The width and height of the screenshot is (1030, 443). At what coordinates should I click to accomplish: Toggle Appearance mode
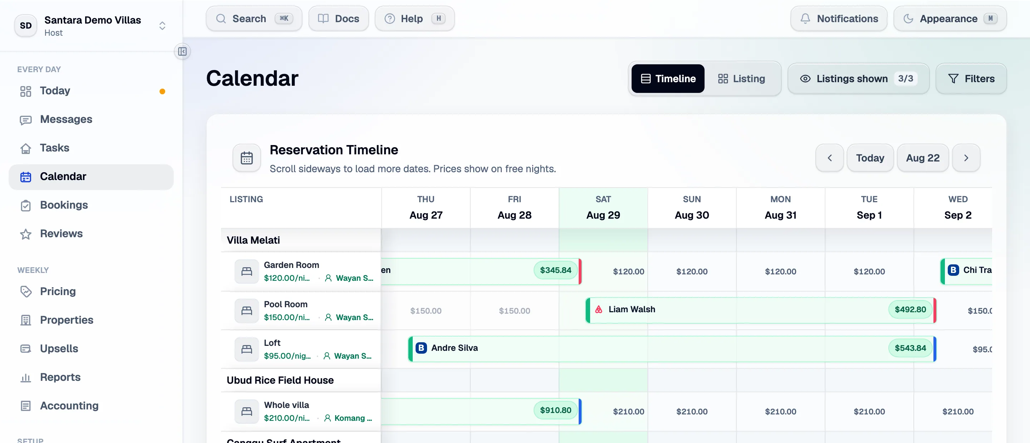point(950,19)
